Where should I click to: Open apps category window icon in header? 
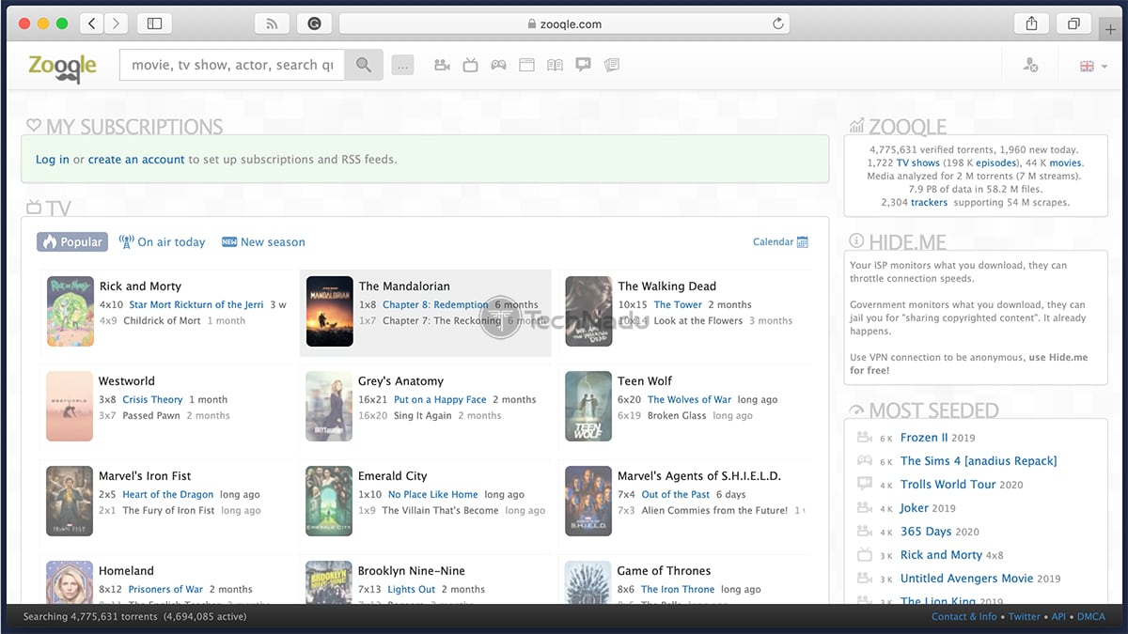point(526,65)
